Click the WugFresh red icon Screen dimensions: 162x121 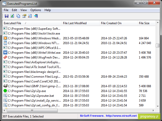click(x=5, y=57)
